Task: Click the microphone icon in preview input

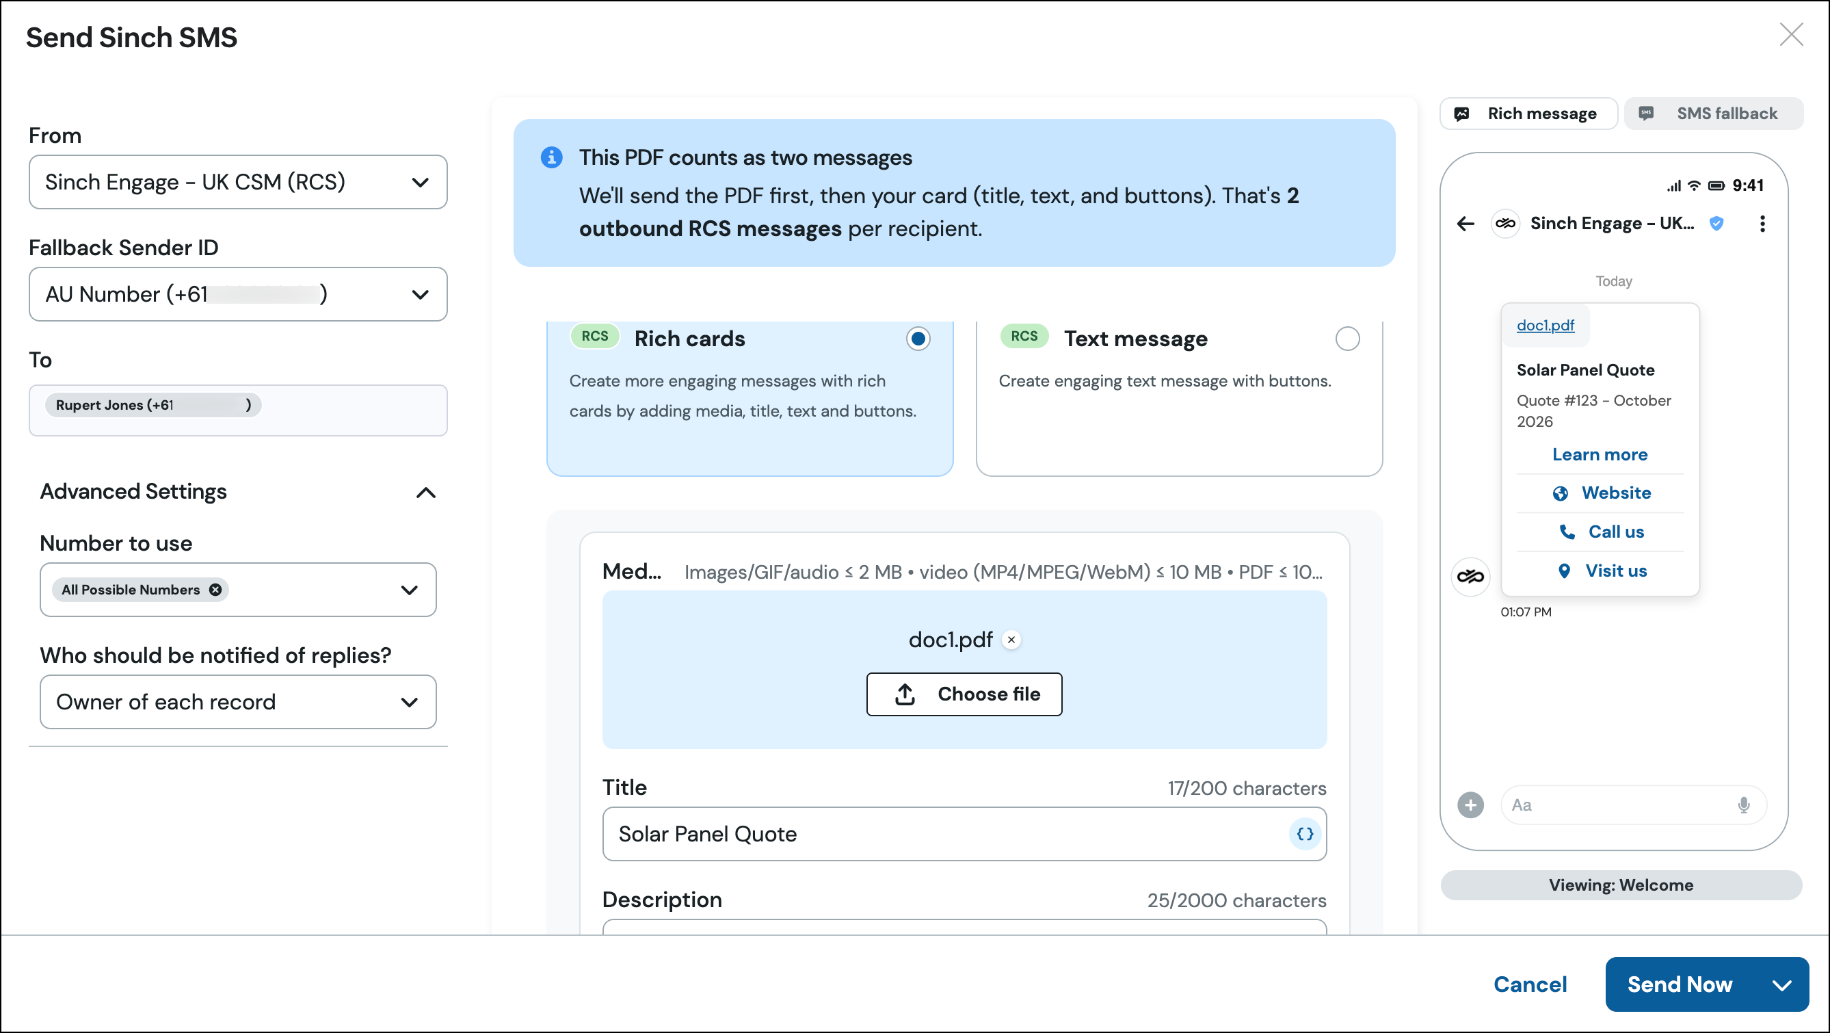Action: pyautogui.click(x=1743, y=805)
